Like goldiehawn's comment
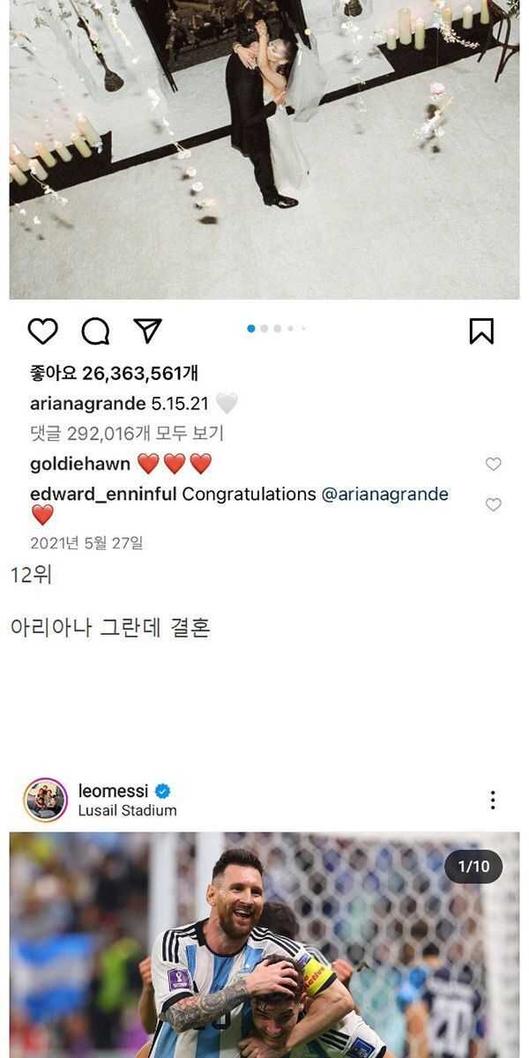The height and width of the screenshot is (1058, 529). point(494,464)
